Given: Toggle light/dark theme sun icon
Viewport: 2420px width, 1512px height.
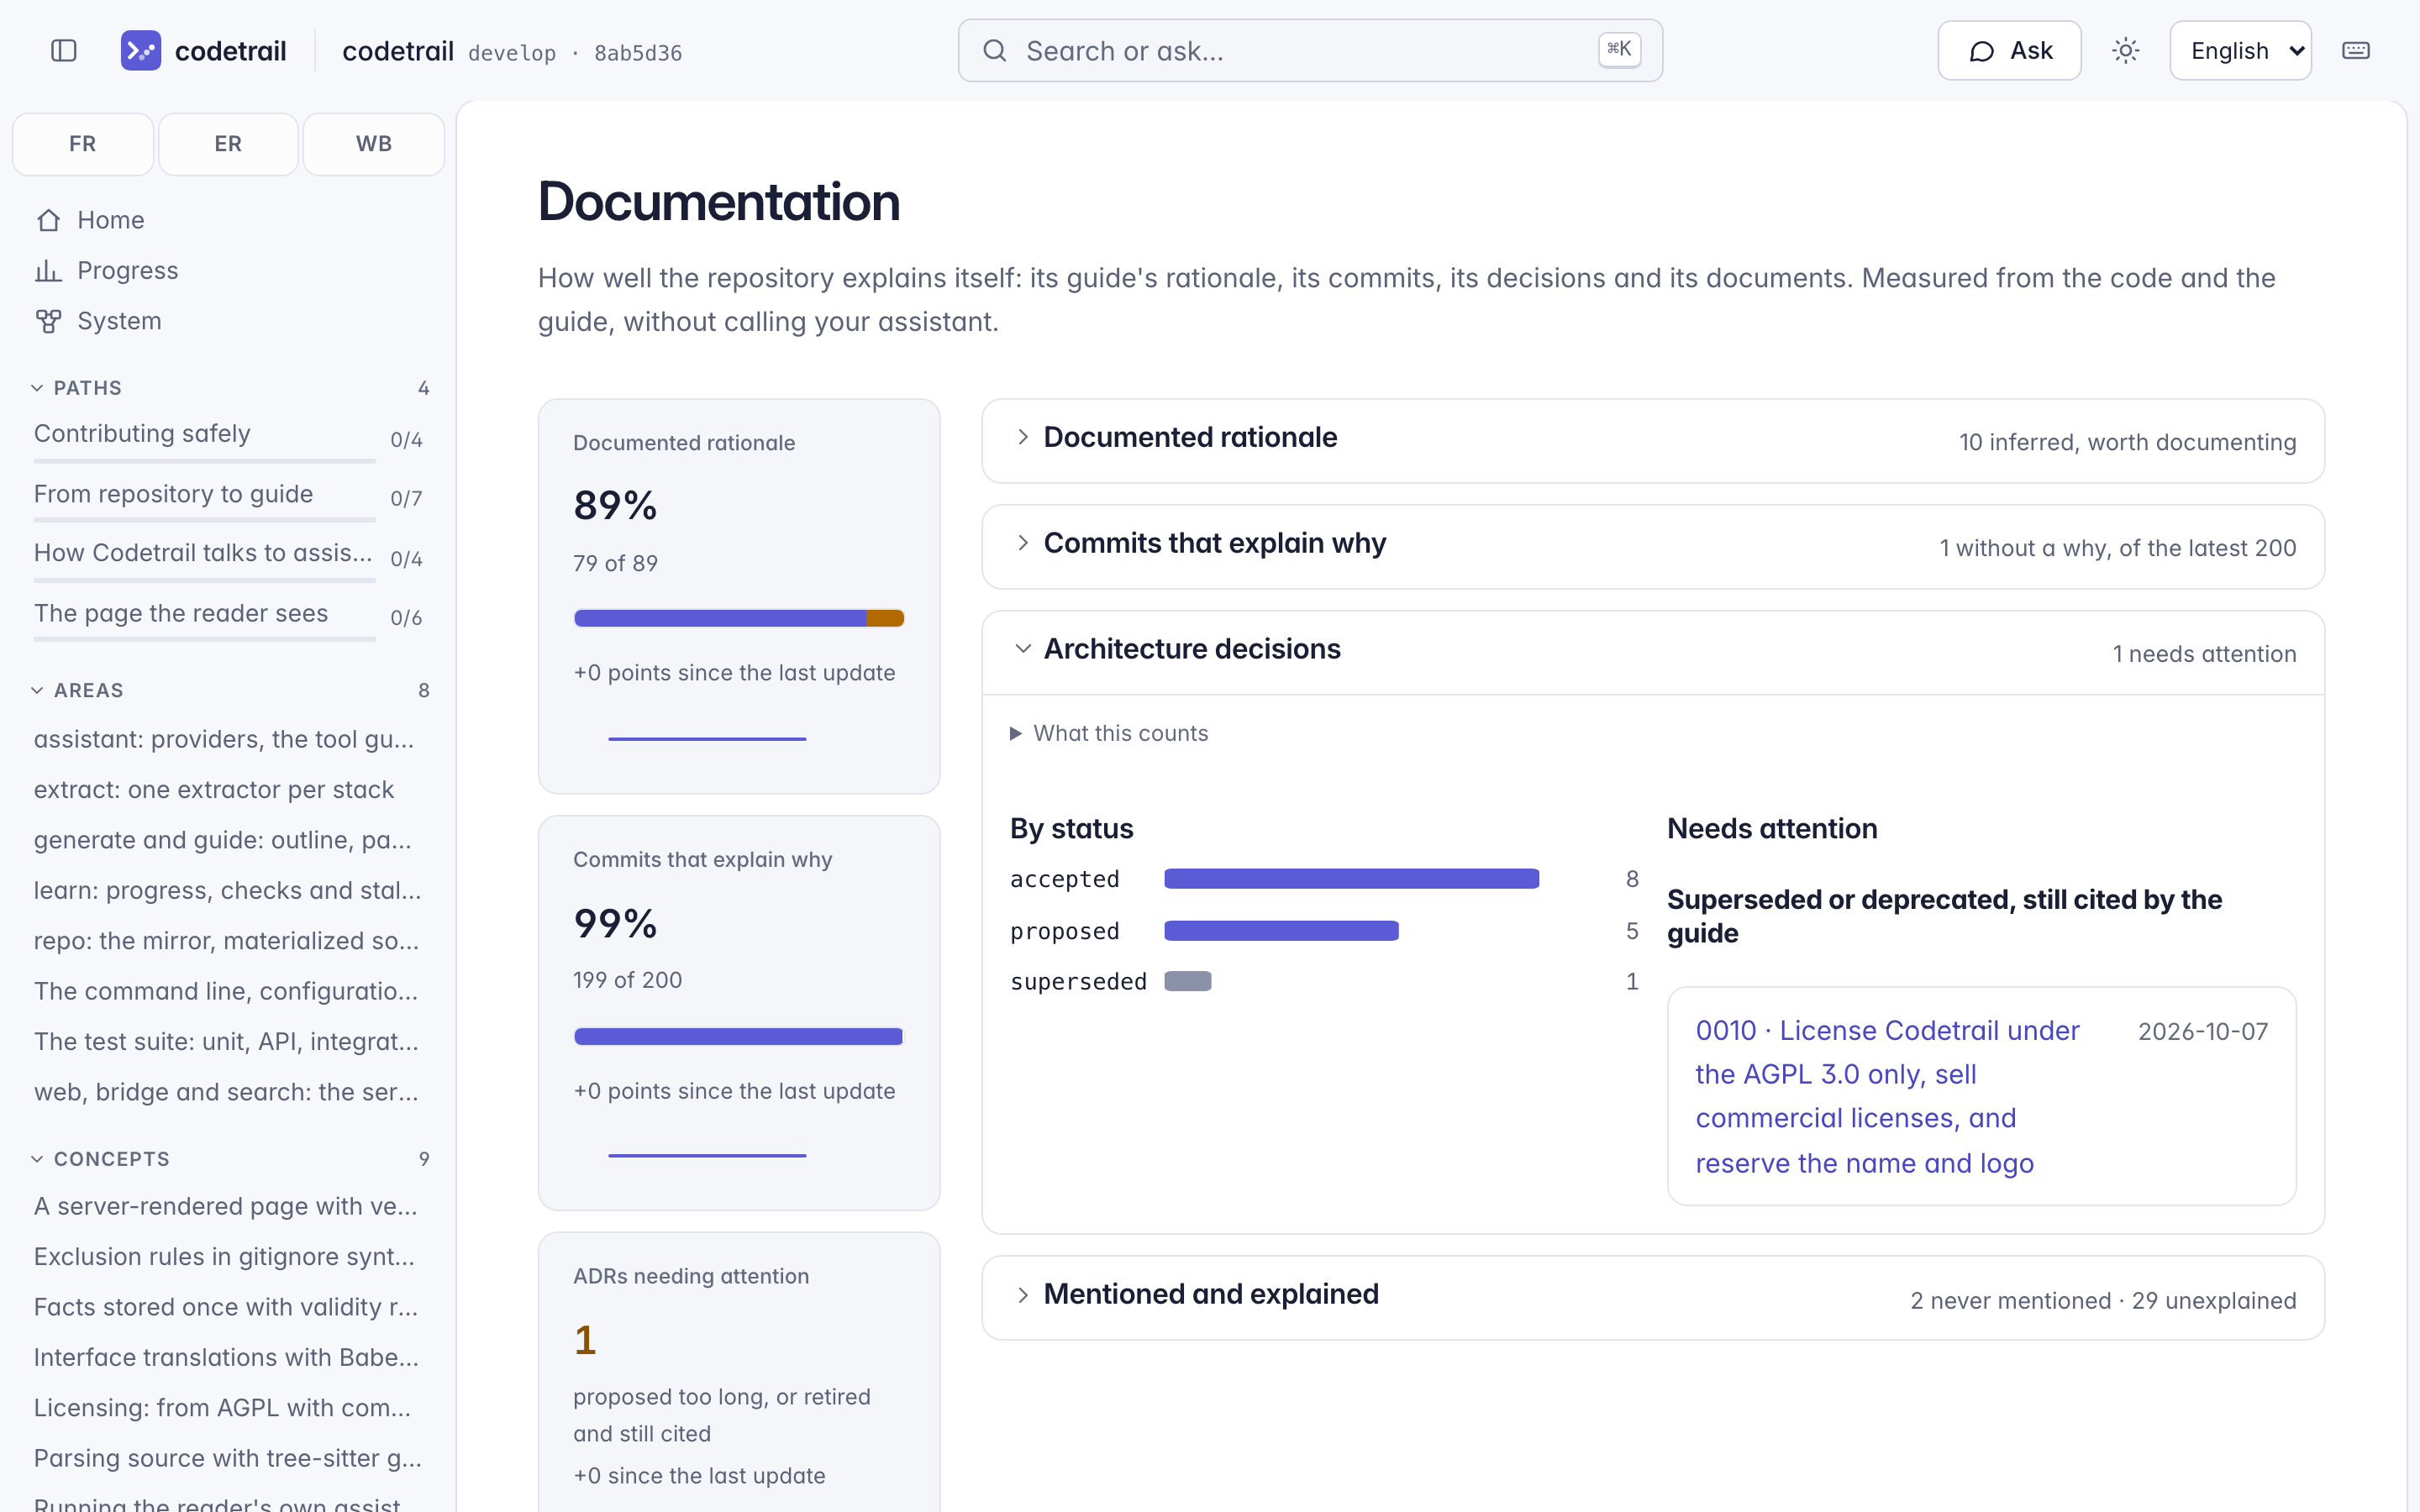Looking at the screenshot, I should (x=2125, y=51).
